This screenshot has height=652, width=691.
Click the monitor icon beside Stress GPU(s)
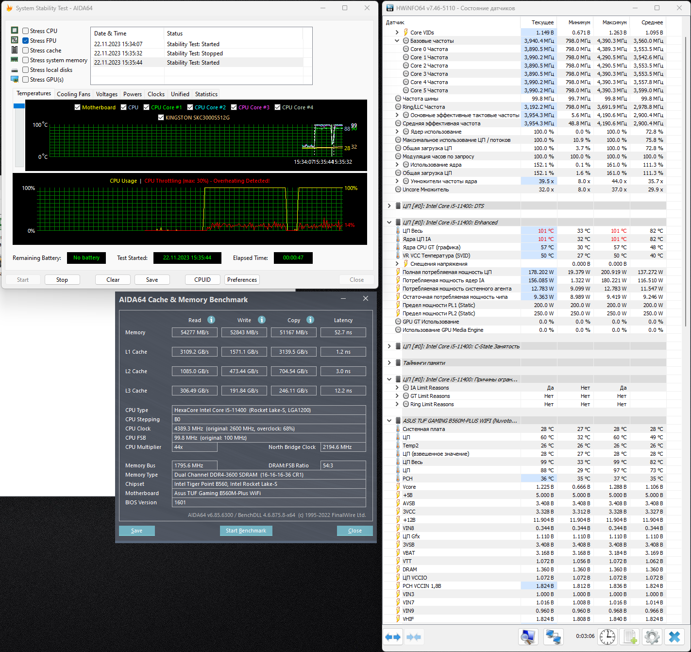[15, 79]
